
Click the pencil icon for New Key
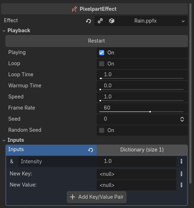[x=181, y=174]
